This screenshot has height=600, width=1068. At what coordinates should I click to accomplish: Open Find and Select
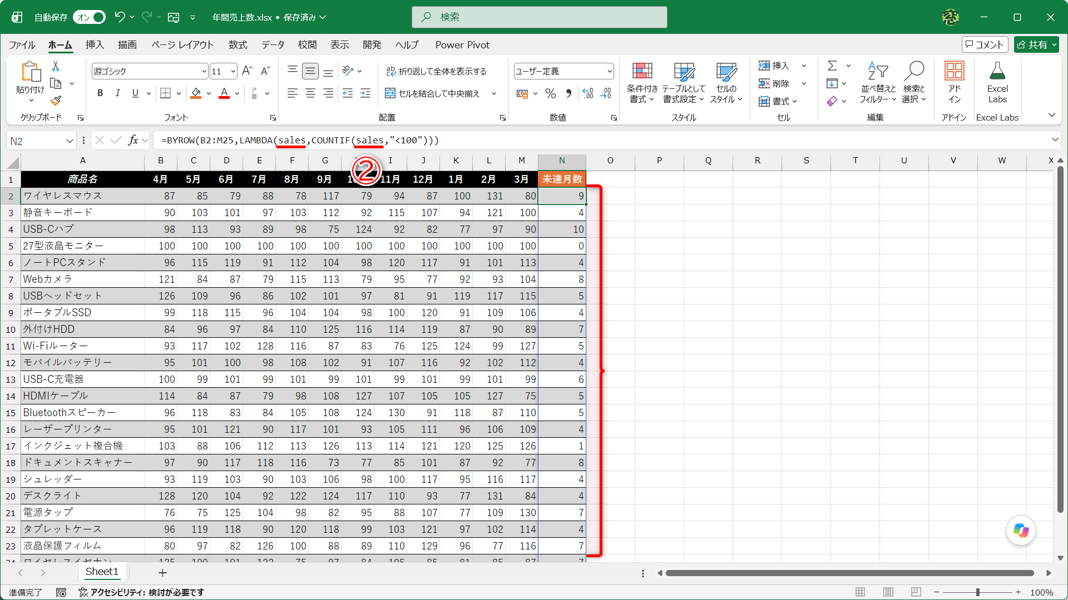[x=914, y=83]
